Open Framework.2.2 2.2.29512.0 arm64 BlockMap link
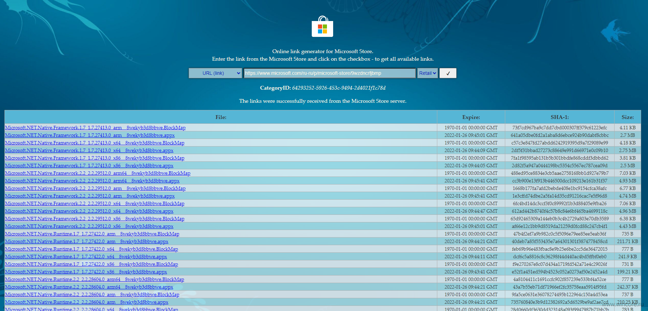The width and height of the screenshot is (648, 311). point(98,173)
